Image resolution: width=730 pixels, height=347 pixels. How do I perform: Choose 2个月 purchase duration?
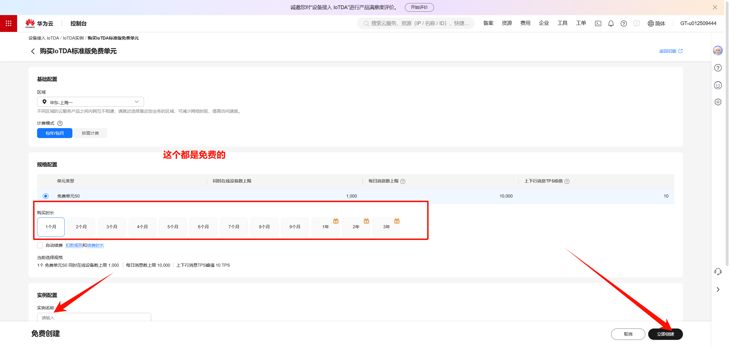point(81,227)
